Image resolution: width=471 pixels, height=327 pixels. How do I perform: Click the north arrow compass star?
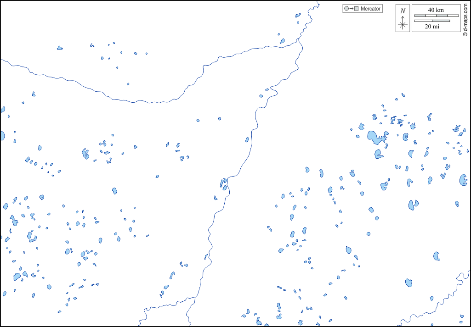(x=403, y=24)
